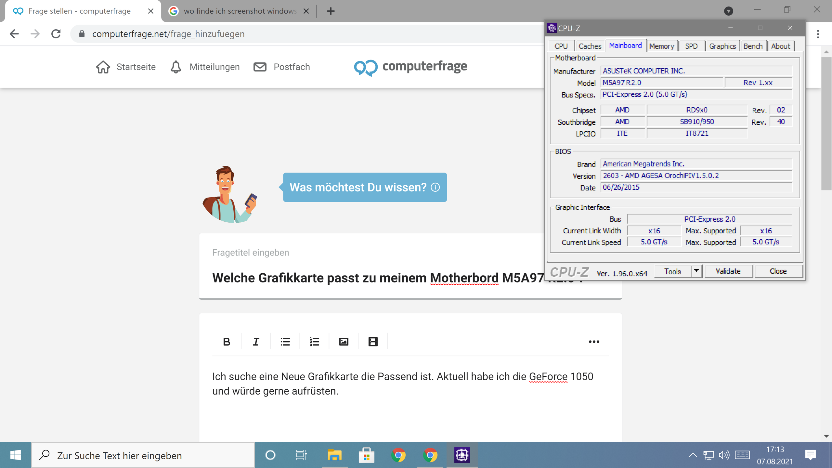Apply italic formatting in the editor
832x468 pixels.
(x=256, y=342)
